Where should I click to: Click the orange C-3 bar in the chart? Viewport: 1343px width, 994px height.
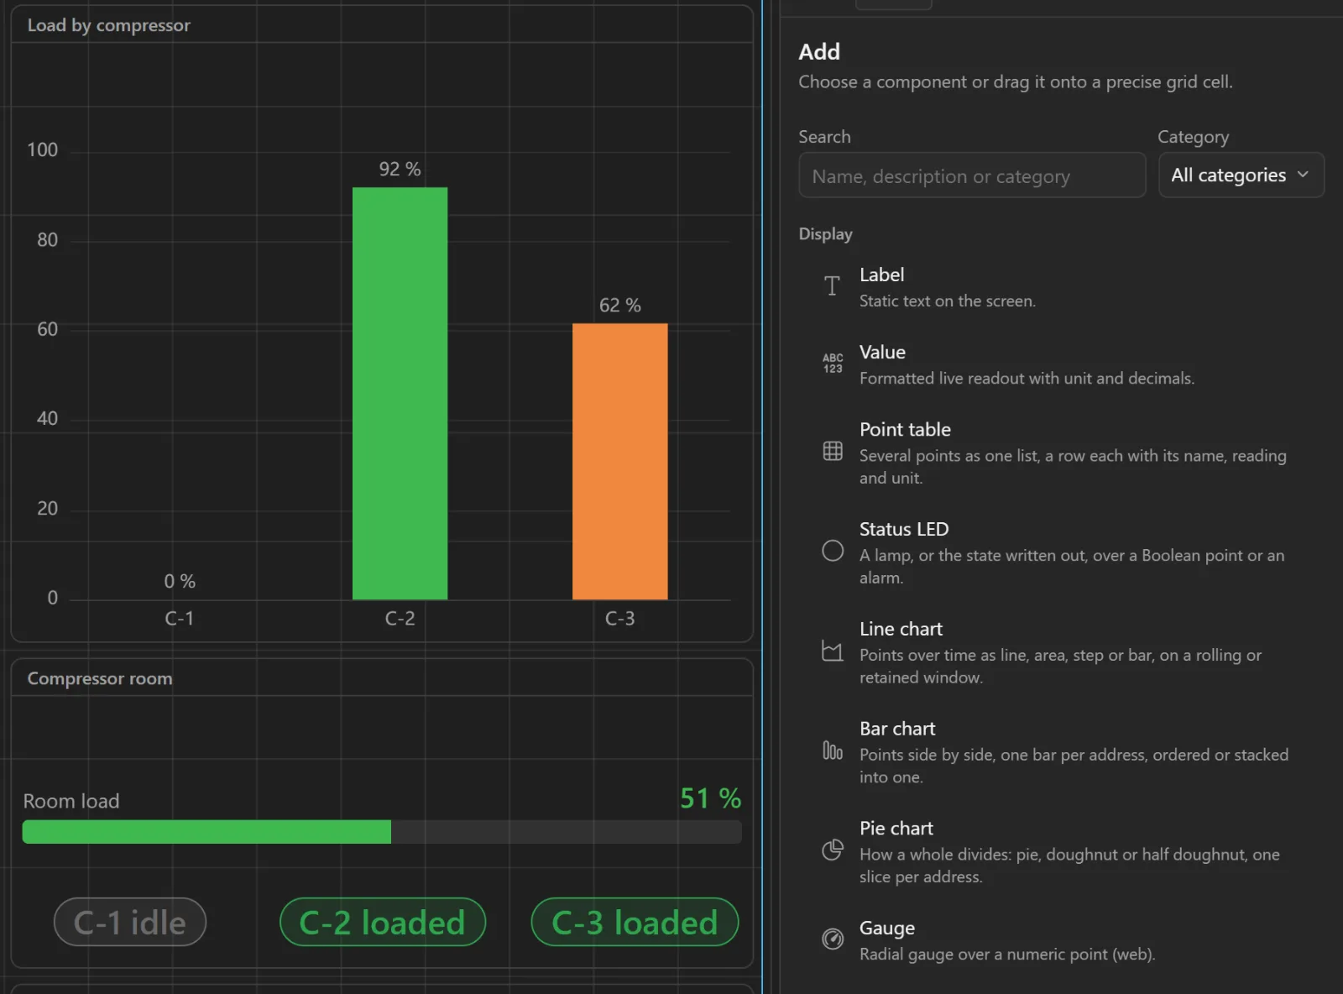(620, 461)
